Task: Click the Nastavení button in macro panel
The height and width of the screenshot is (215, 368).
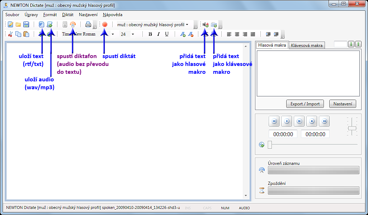Action: pos(343,104)
